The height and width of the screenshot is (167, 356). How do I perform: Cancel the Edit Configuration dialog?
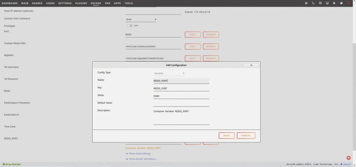[246, 136]
